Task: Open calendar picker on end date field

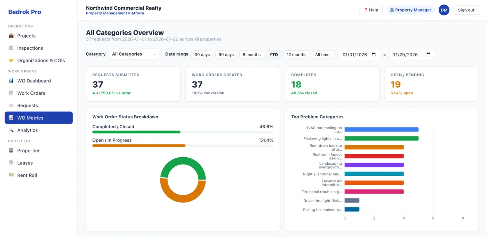Action: [428, 55]
